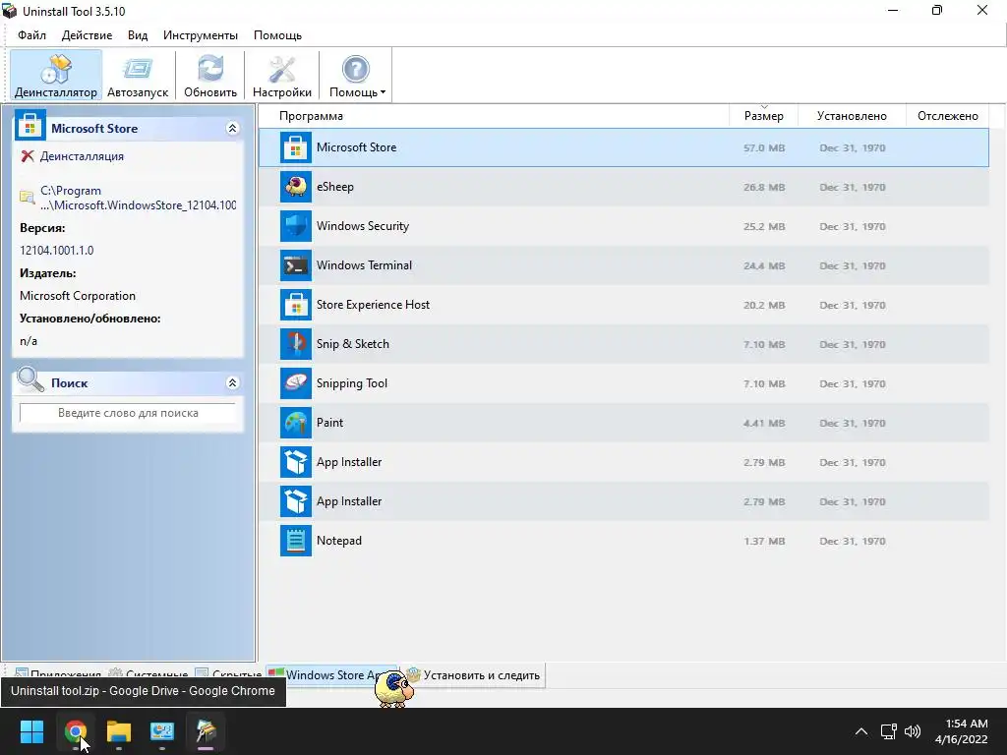Click the Uninstall Tool taskbar icon

click(x=207, y=731)
